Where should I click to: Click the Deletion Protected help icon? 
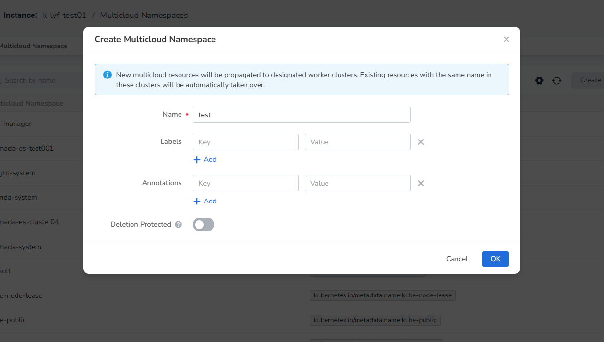pyautogui.click(x=179, y=225)
